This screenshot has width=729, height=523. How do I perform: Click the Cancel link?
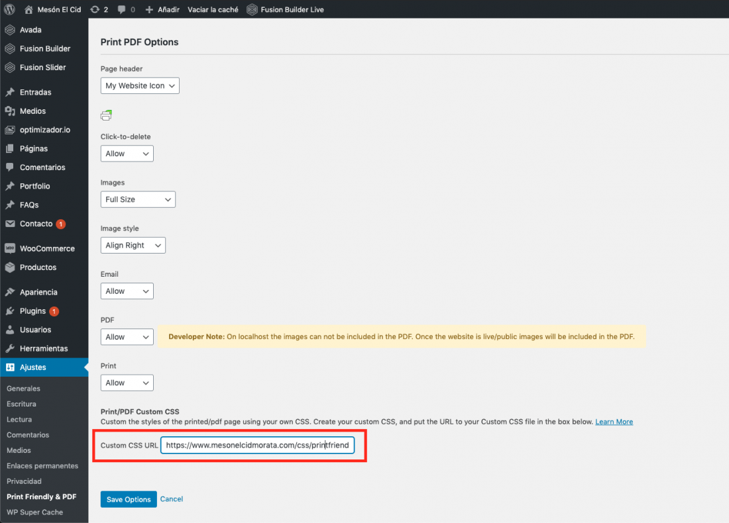tap(172, 499)
